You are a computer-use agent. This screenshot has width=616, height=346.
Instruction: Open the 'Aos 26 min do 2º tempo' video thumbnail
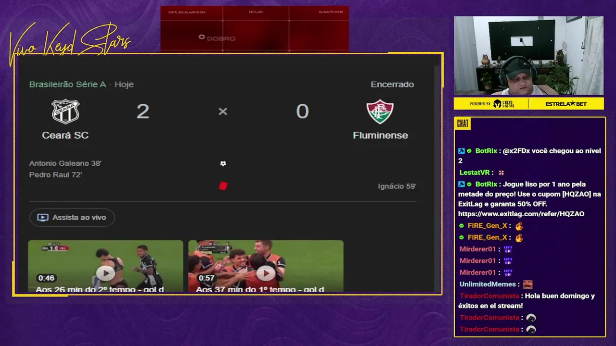tap(105, 266)
